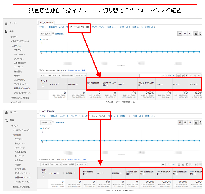The image size is (205, 194).
Task: Select data table view icon in top panel
Action: (178, 75)
